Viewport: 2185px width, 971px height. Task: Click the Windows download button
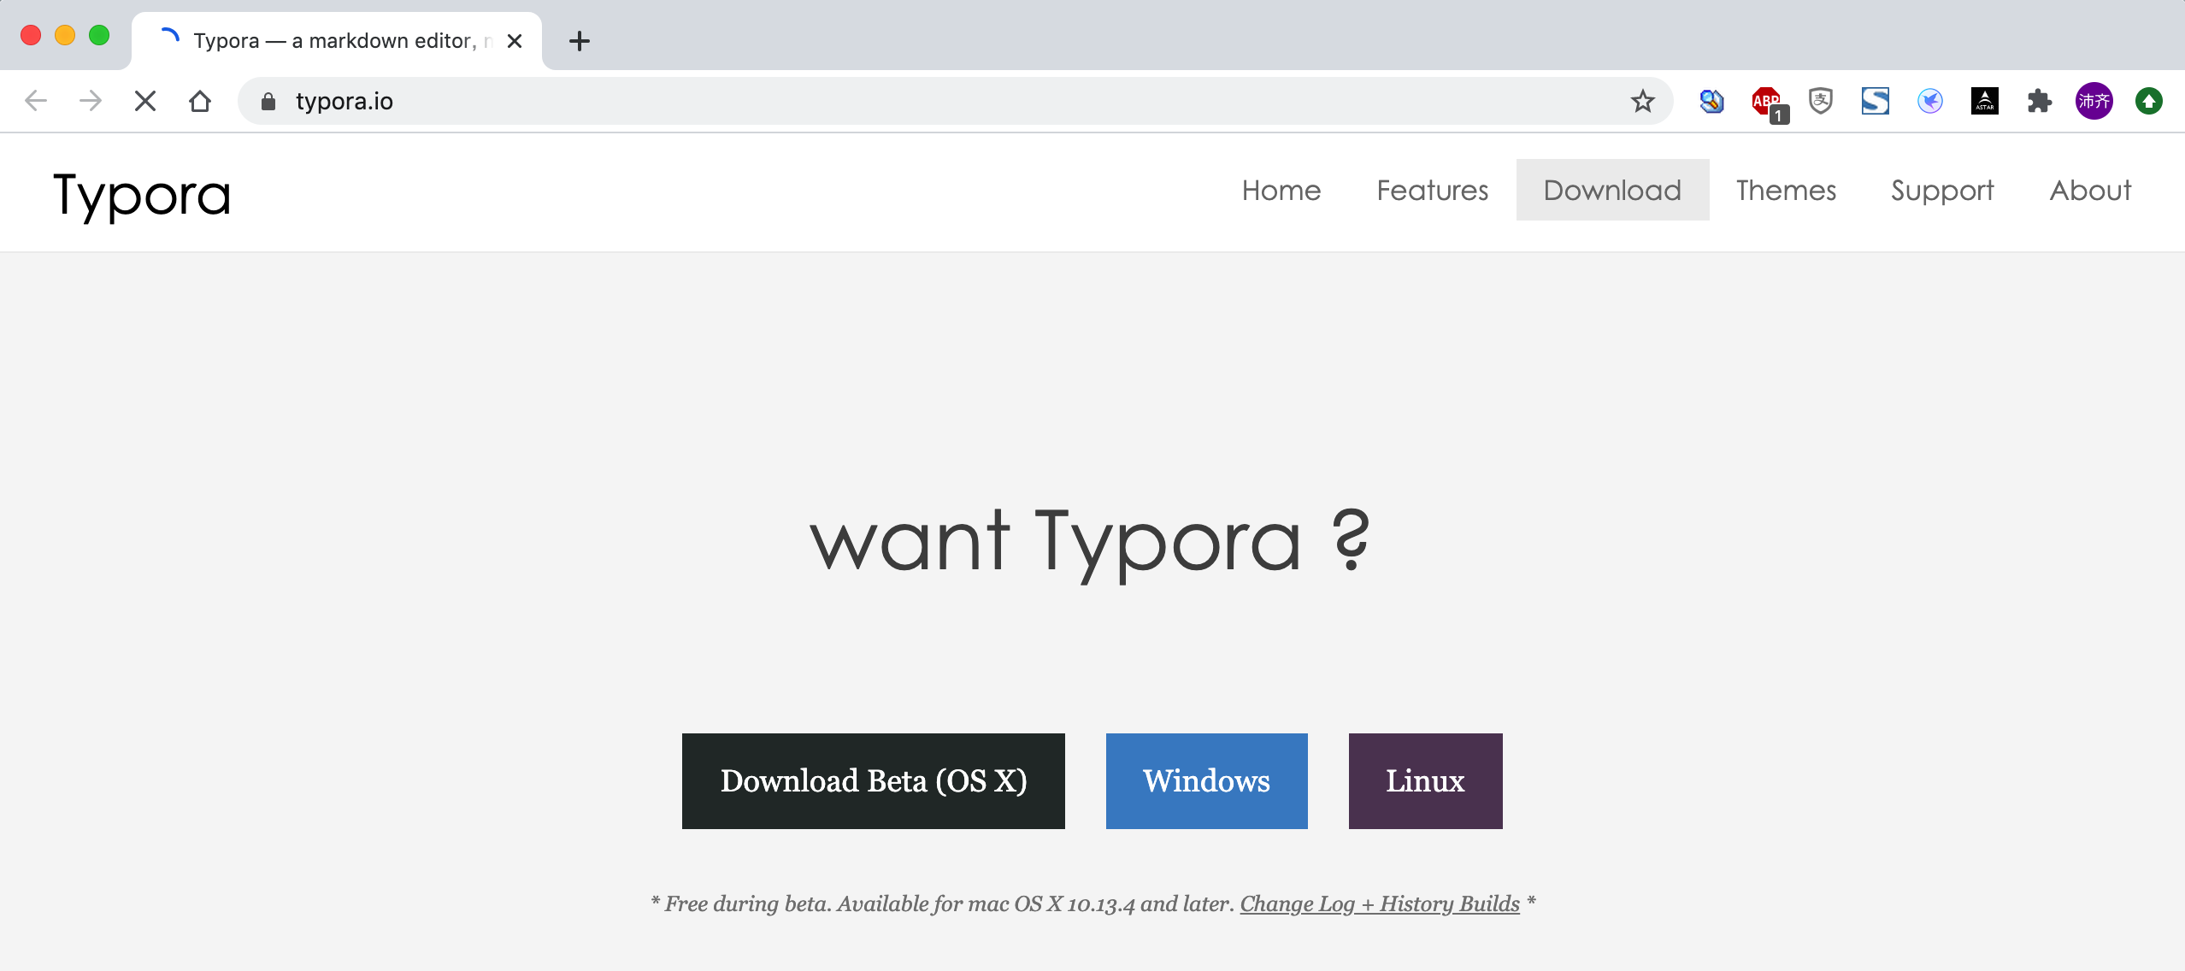coord(1207,780)
